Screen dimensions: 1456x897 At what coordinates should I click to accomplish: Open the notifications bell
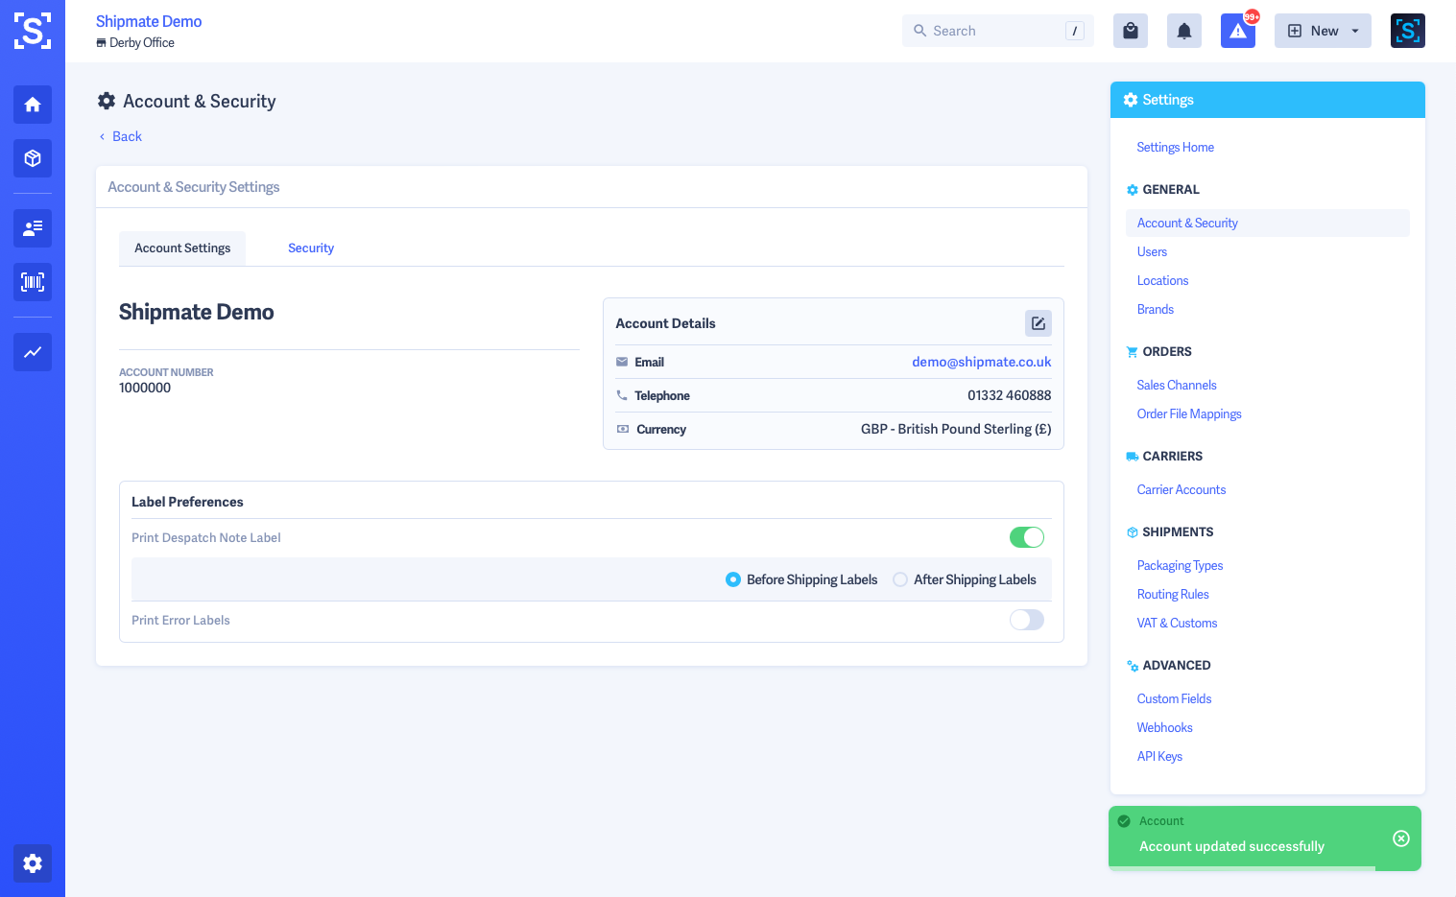(x=1184, y=31)
